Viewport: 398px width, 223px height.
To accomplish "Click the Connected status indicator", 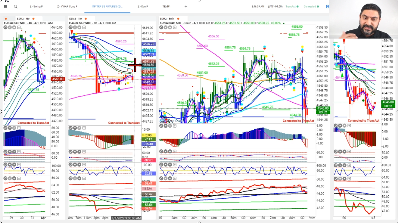I will 311,6.
